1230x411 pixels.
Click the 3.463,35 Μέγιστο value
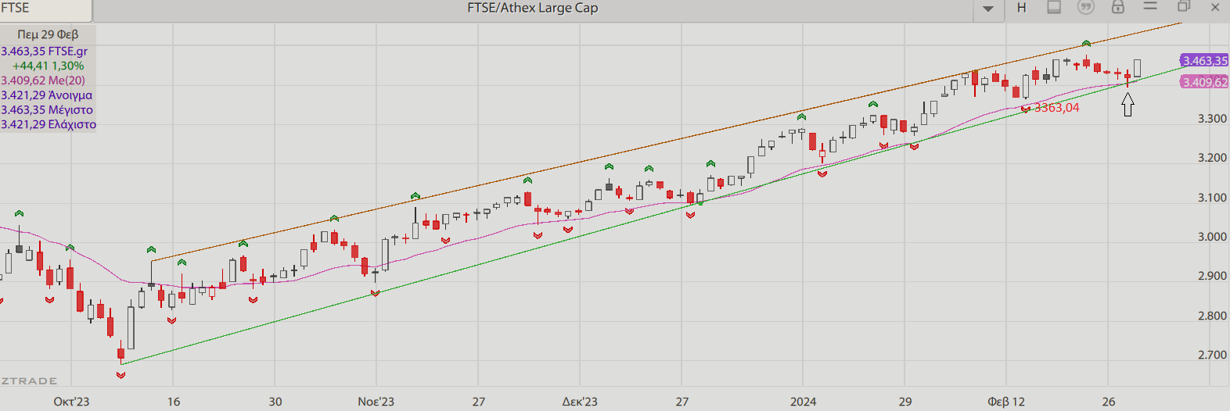[46, 110]
